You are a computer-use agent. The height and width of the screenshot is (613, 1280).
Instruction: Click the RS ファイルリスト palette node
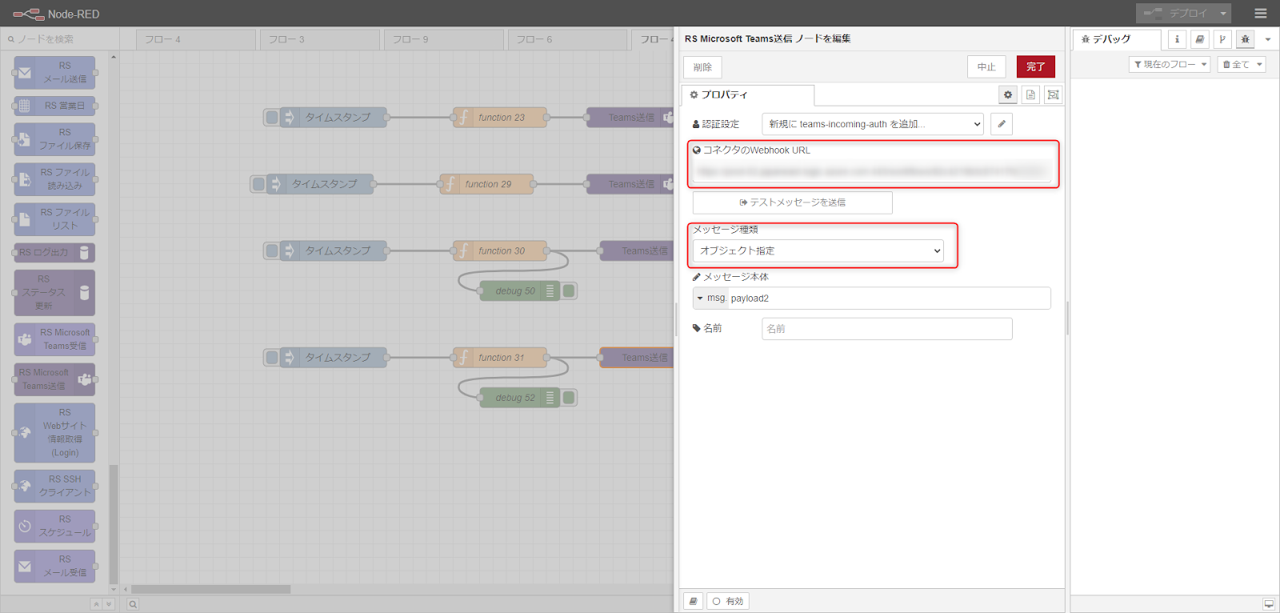click(x=54, y=219)
